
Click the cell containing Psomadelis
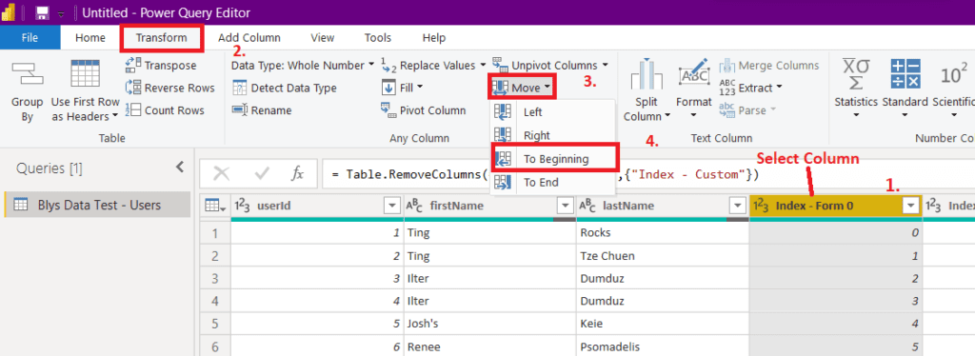pos(663,346)
